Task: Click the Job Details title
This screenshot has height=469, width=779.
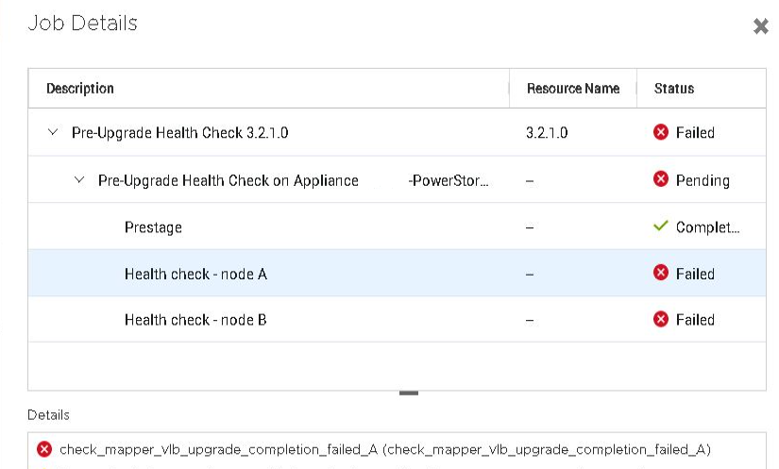Action: [x=83, y=24]
